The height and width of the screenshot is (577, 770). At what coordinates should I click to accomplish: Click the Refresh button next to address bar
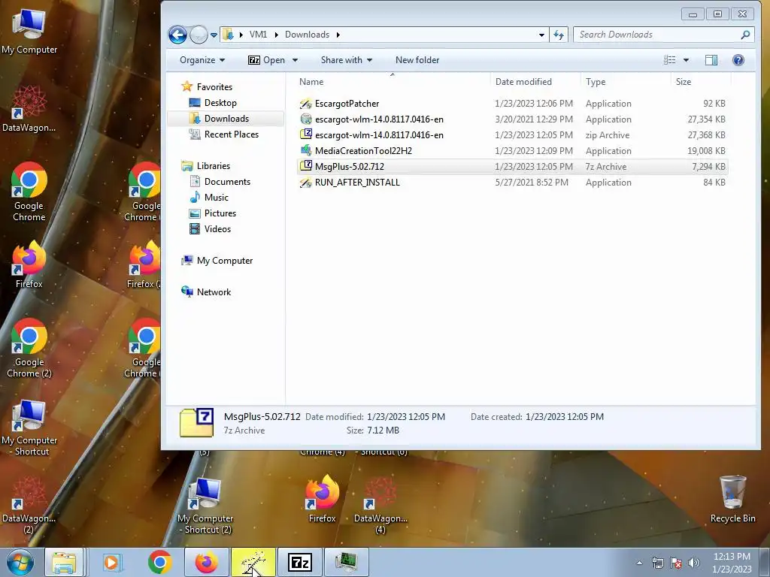(x=559, y=35)
